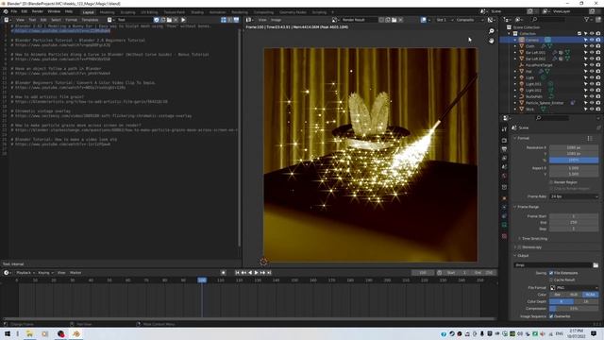Expand the Ear.Left.001 row in Outliner
This screenshot has width=604, height=340.
tap(515, 53)
